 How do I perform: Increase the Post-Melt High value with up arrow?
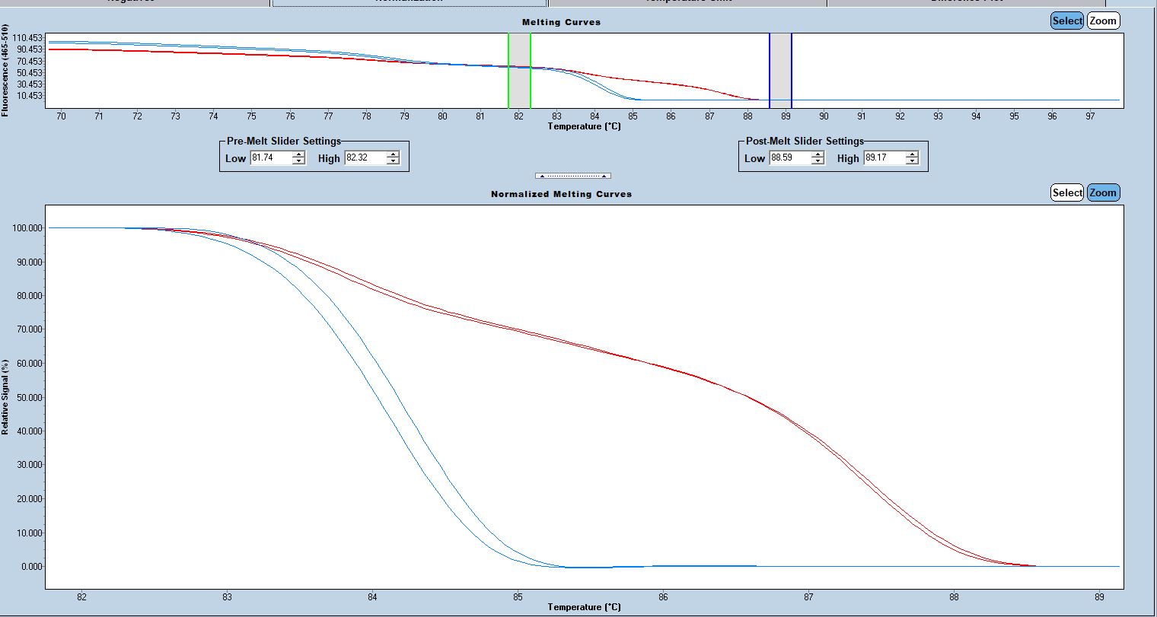(x=912, y=155)
